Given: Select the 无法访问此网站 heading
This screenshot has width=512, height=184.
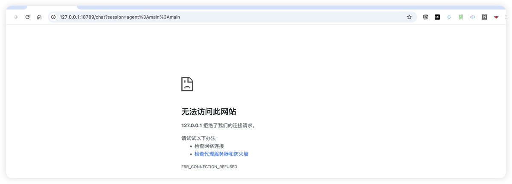Looking at the screenshot, I should [x=209, y=112].
